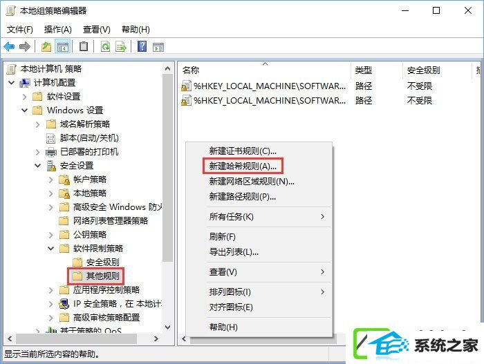Click the Export list toolbar icon
484x364 pixels.
pyautogui.click(x=121, y=47)
